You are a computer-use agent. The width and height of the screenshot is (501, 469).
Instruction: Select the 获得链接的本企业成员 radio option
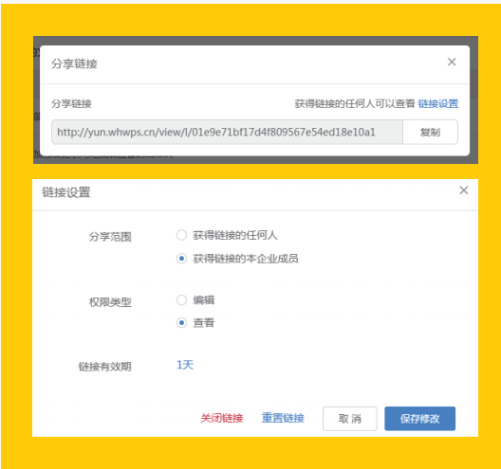(181, 258)
